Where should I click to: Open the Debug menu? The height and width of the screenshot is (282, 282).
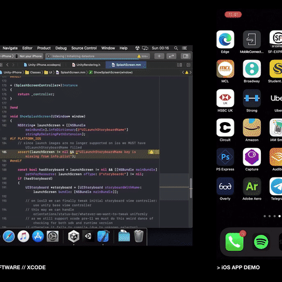61,48
